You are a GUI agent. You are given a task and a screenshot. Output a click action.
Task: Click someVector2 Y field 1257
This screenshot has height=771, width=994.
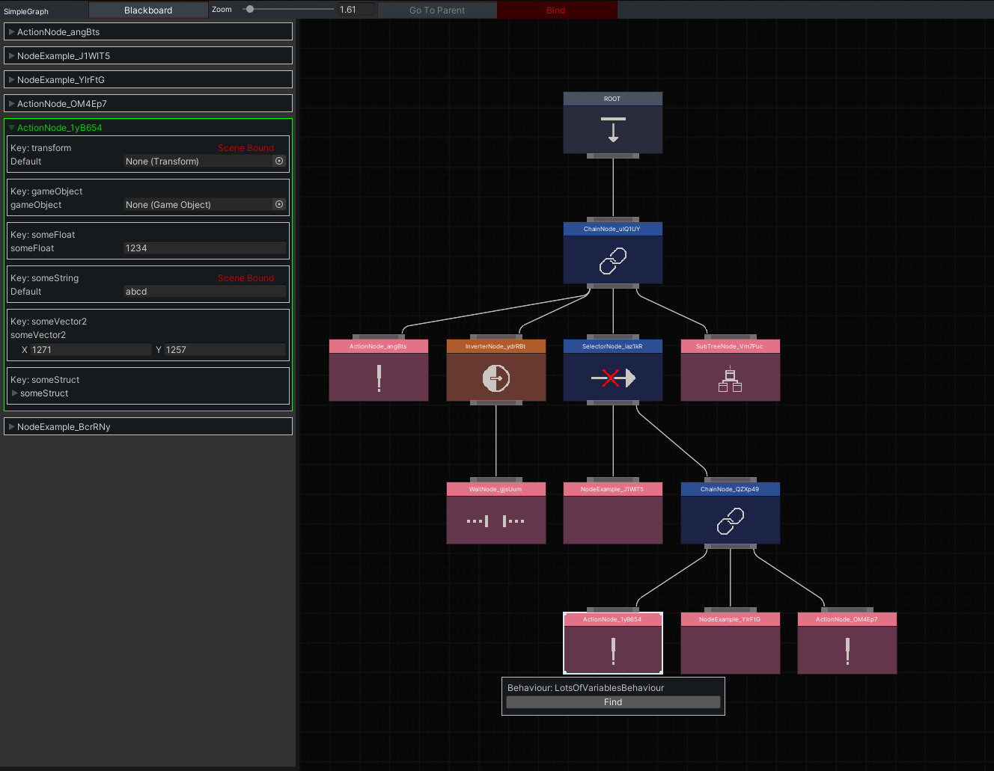tap(225, 349)
